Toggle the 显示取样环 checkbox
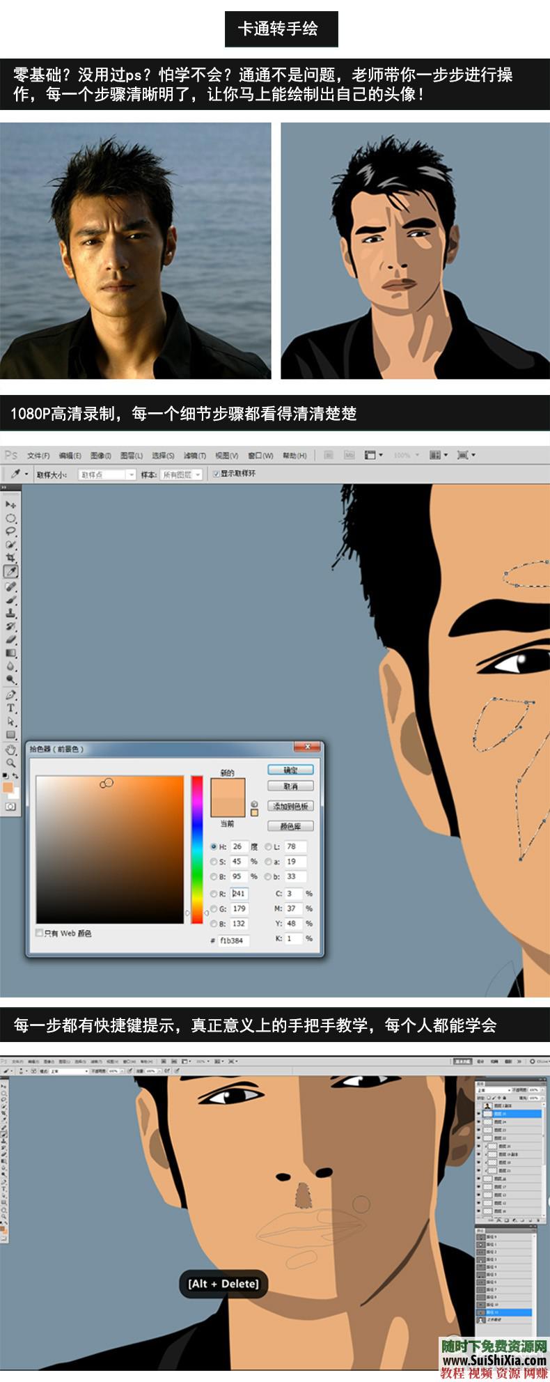This screenshot has width=550, height=1382. pos(216,474)
